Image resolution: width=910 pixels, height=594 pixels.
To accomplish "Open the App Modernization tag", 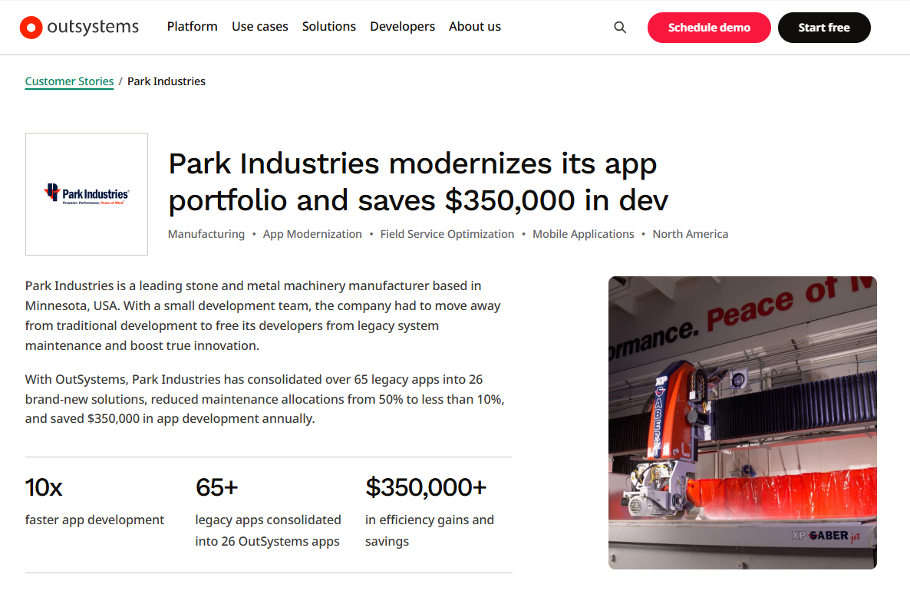I will click(312, 234).
